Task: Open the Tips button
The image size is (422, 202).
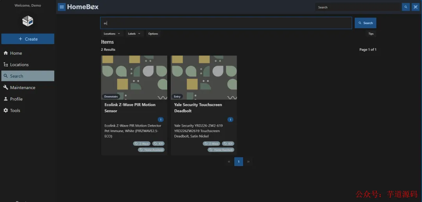Action: (x=371, y=34)
